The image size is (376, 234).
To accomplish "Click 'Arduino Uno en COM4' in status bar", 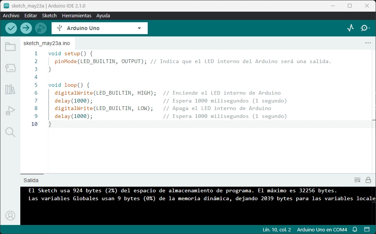I will [x=322, y=229].
